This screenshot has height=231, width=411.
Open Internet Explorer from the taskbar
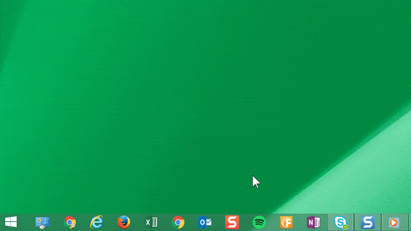tap(96, 222)
